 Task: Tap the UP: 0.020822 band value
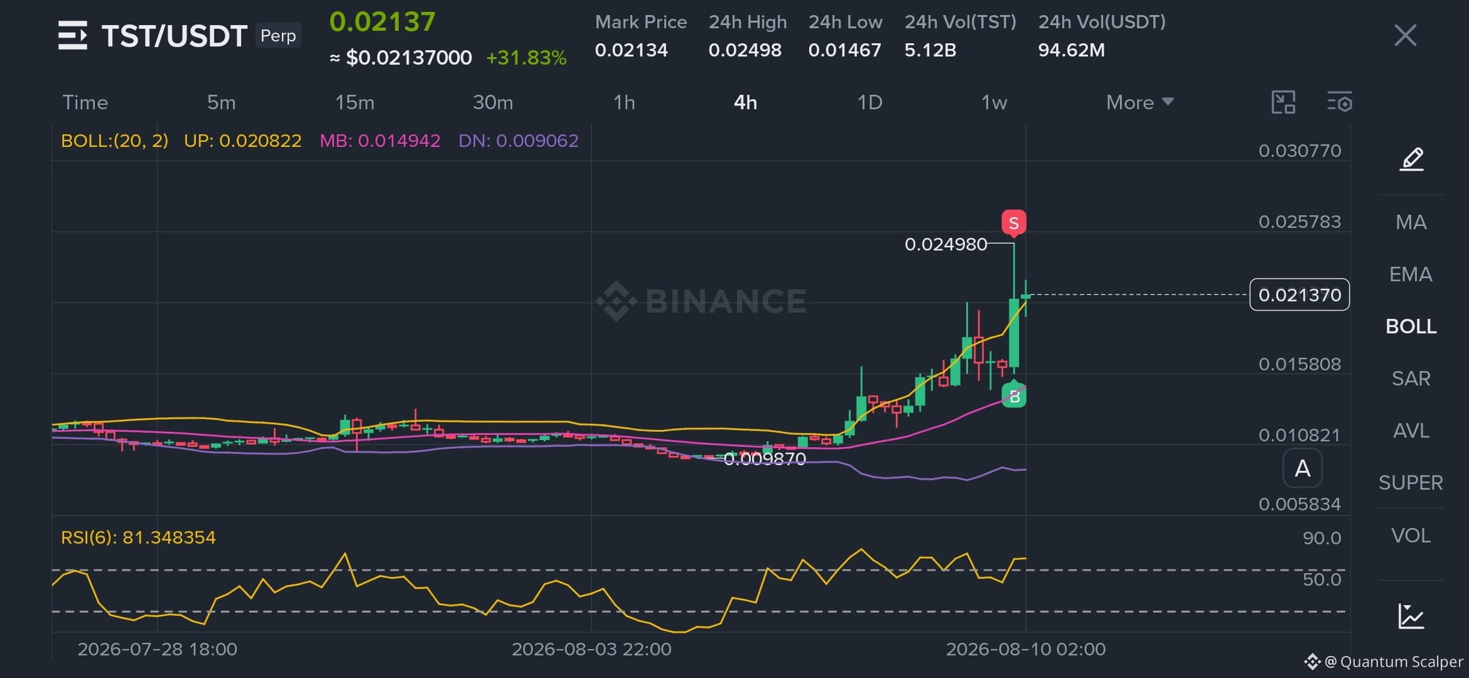pos(243,141)
